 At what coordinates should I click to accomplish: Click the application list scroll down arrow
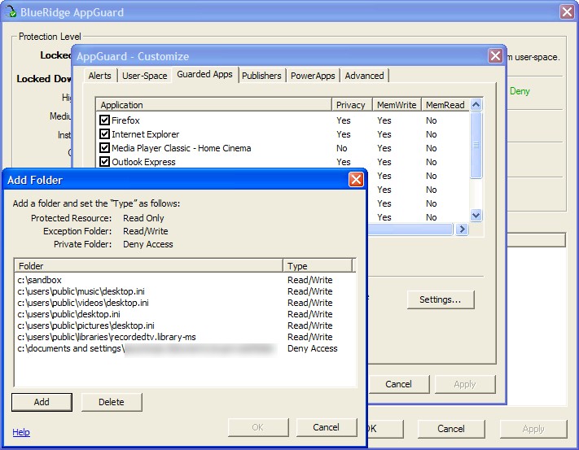point(476,215)
